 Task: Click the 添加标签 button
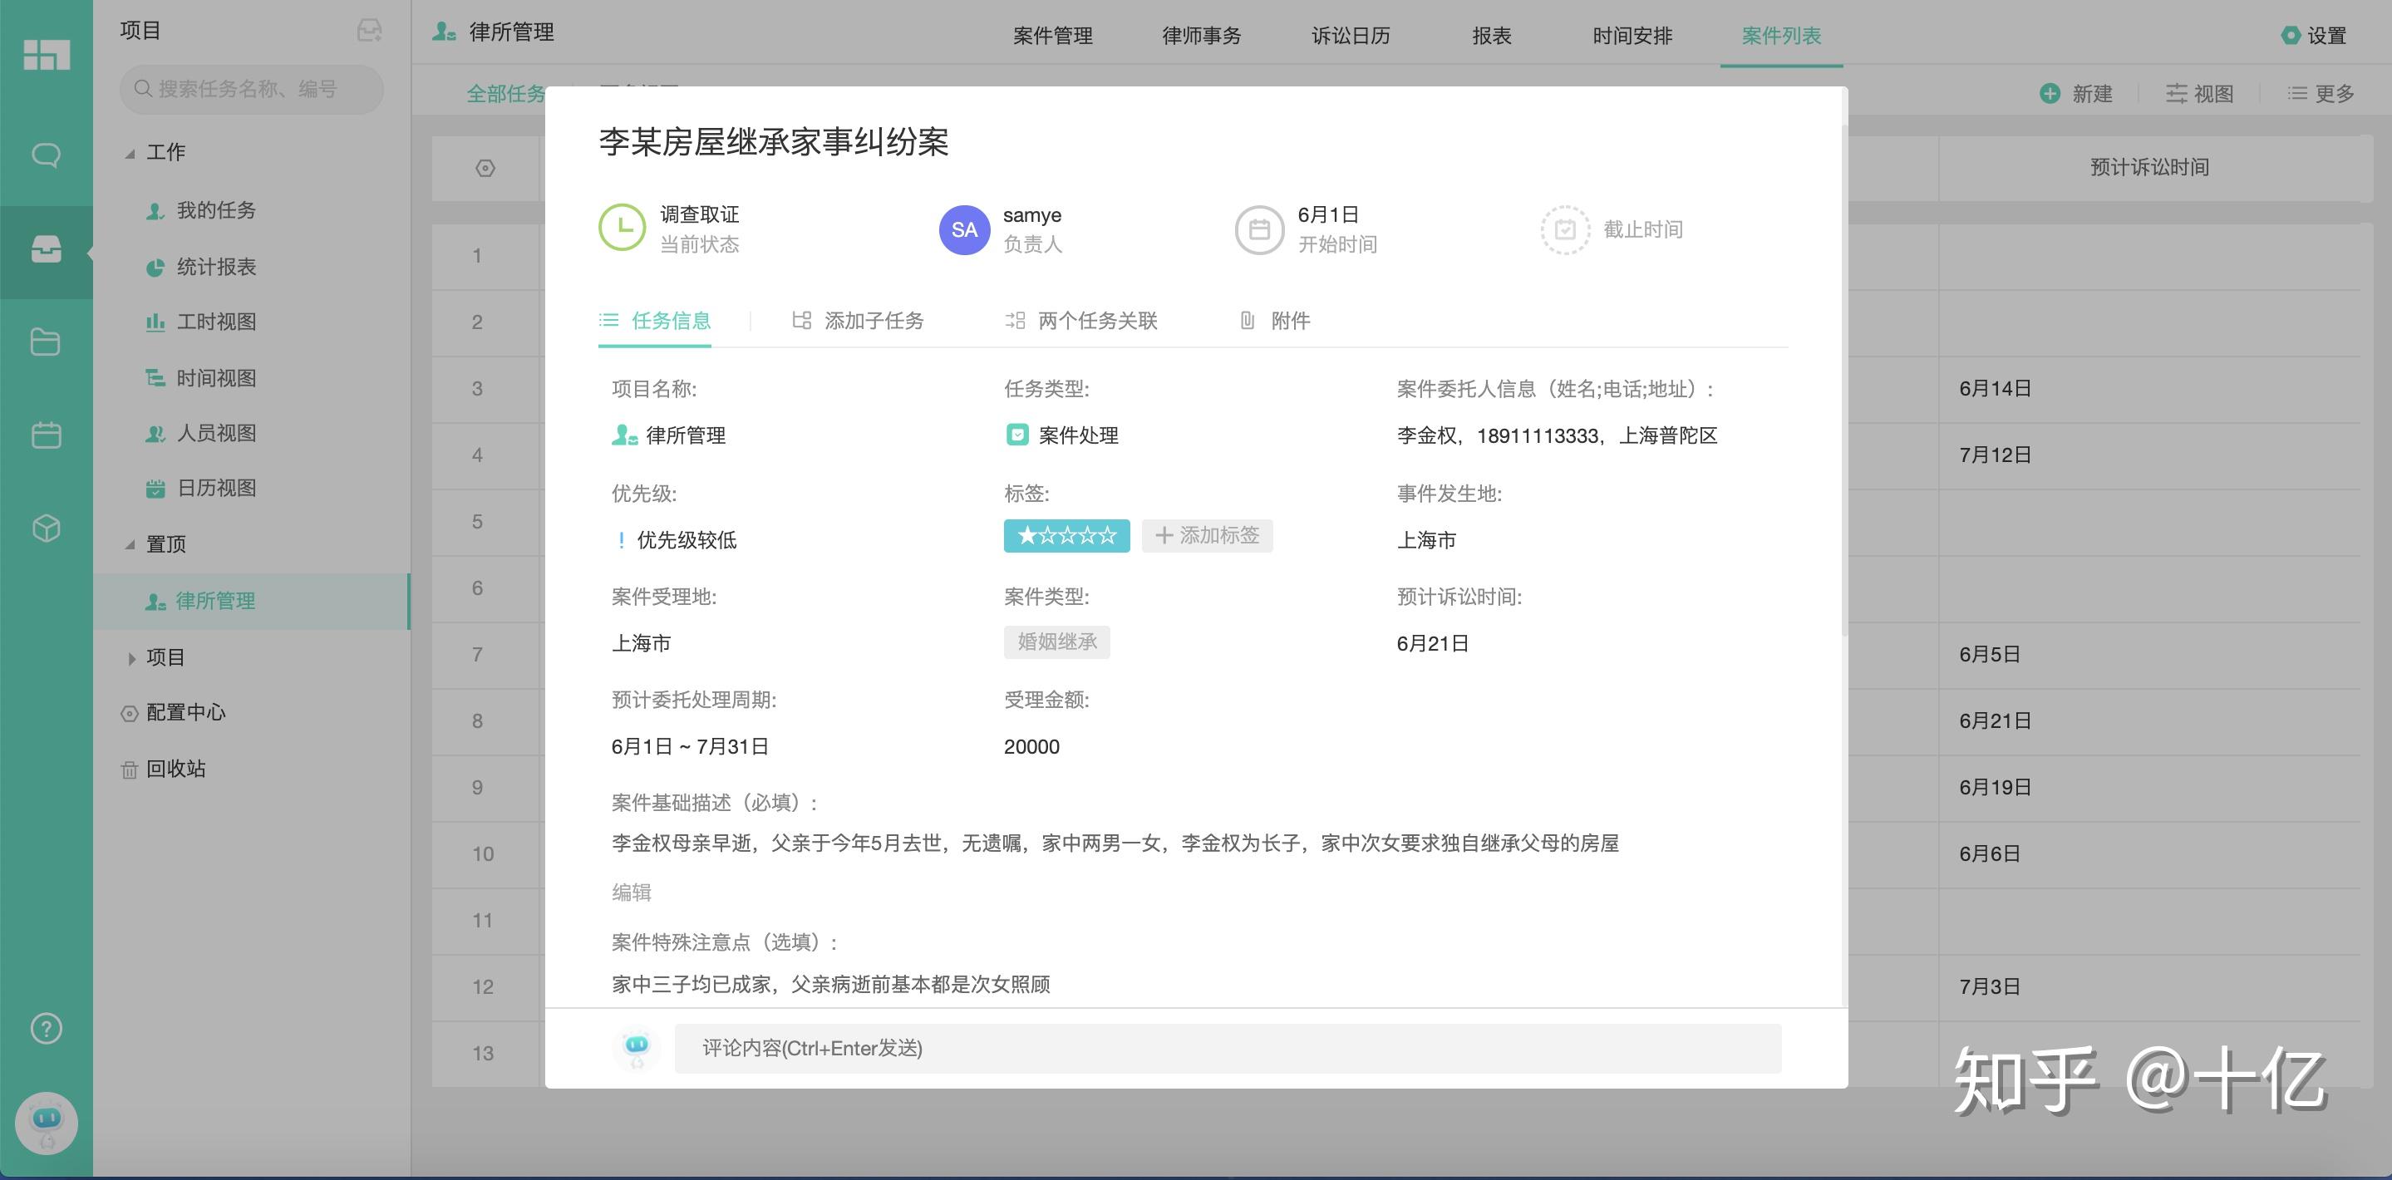(1206, 536)
